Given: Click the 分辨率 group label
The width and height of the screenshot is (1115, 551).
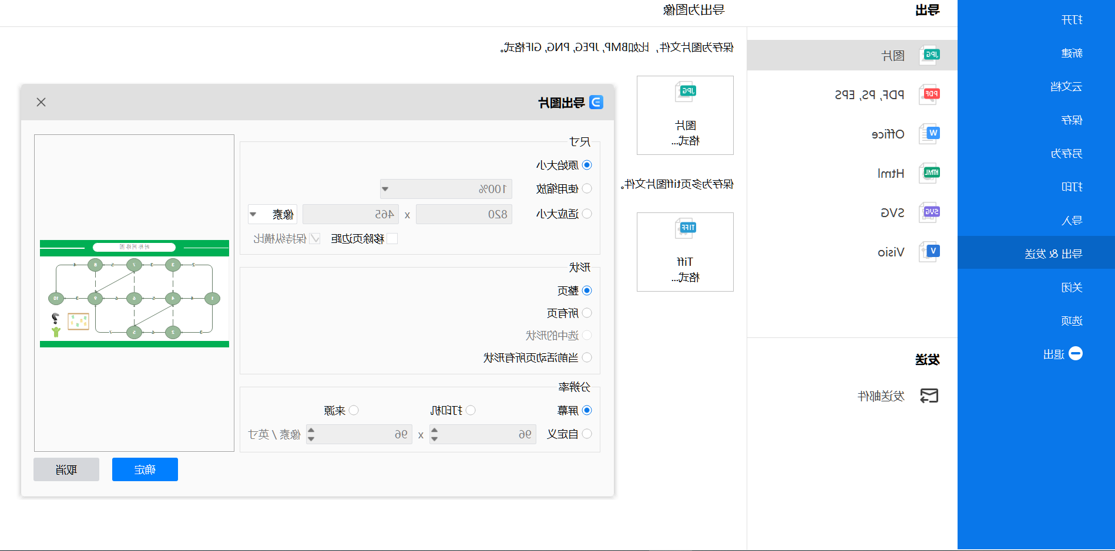Looking at the screenshot, I should tap(575, 387).
